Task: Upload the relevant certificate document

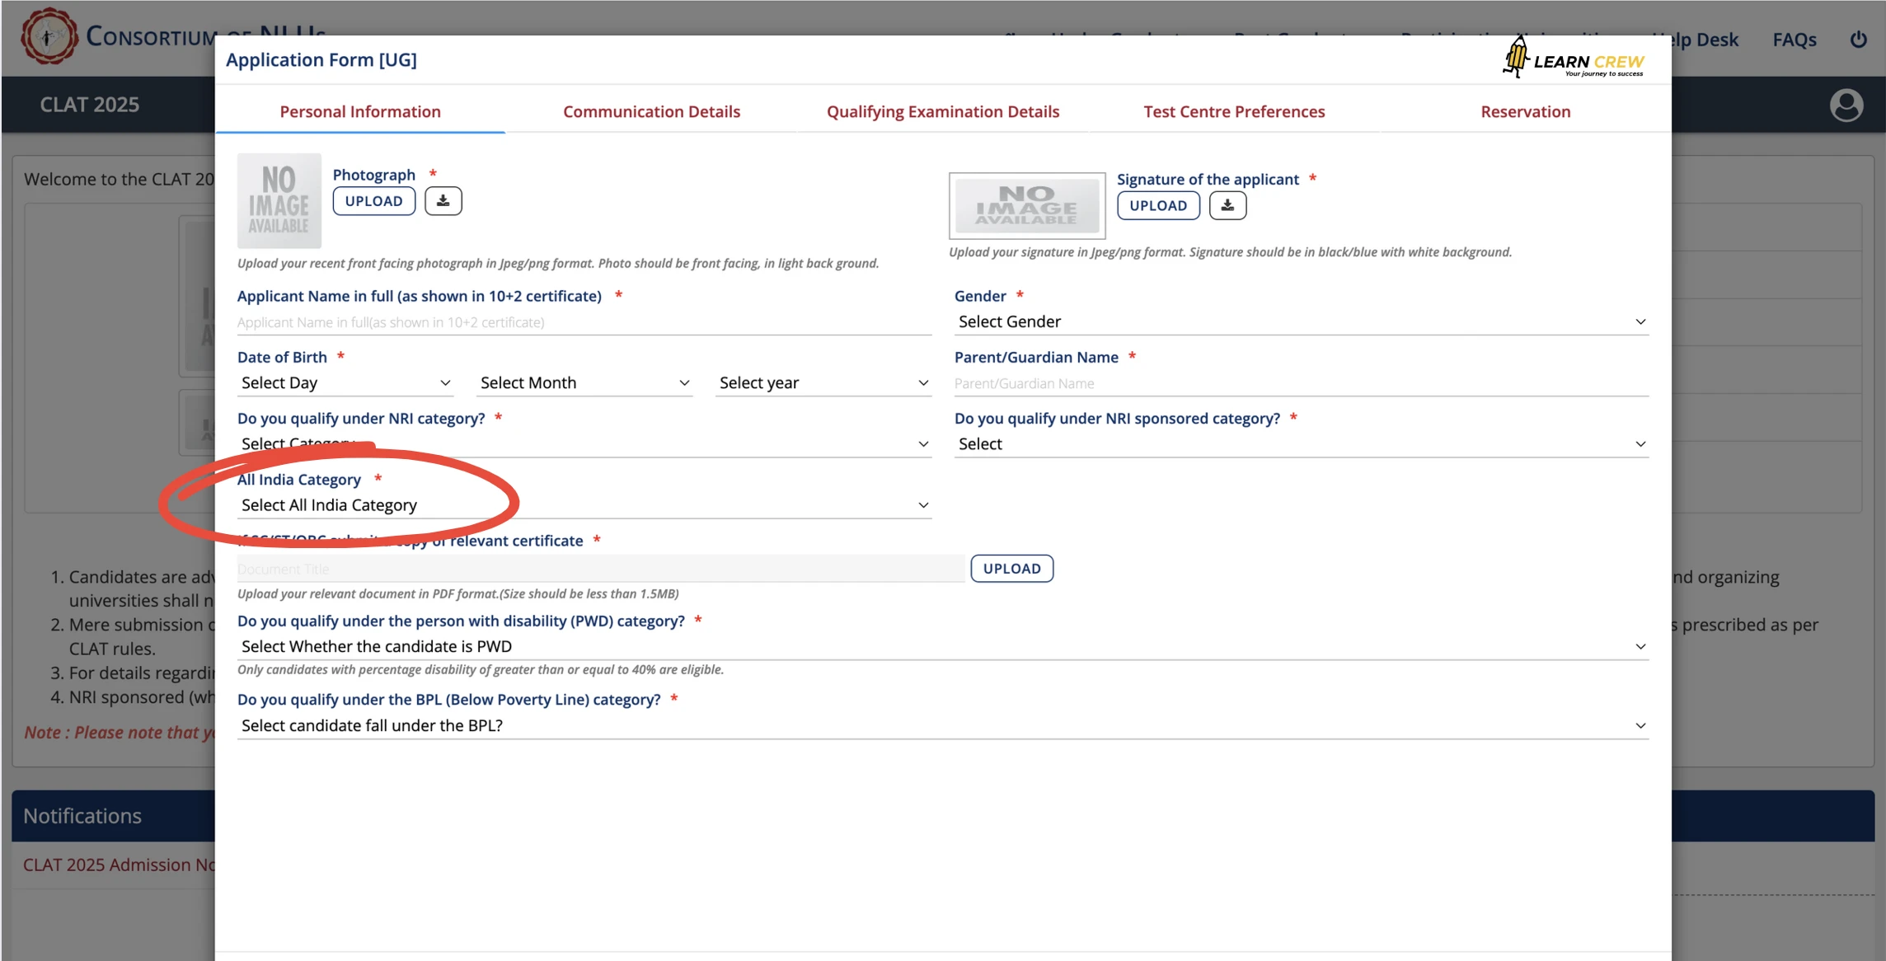Action: coord(1011,568)
